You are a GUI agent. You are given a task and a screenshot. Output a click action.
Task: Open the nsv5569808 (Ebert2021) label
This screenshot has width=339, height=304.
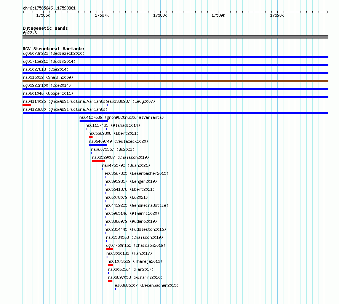pyautogui.click(x=114, y=133)
